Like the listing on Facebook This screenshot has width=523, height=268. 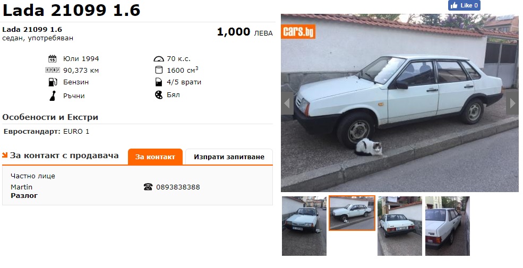pos(464,5)
